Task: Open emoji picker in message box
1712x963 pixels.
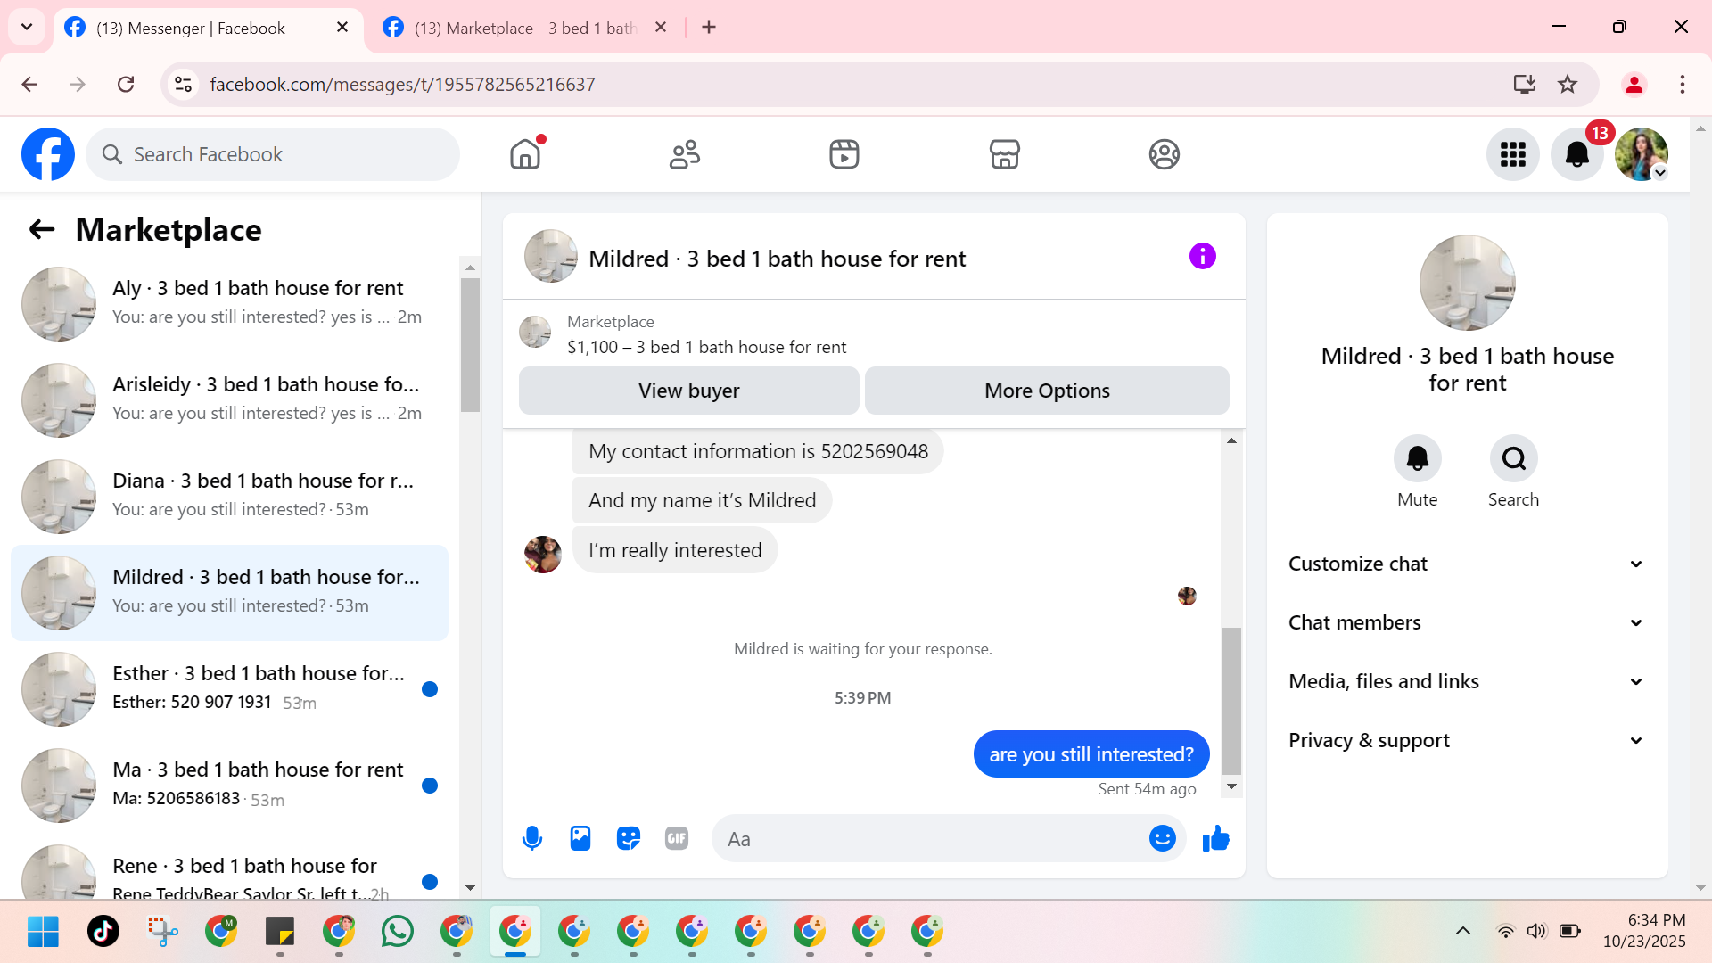Action: click(x=1162, y=838)
